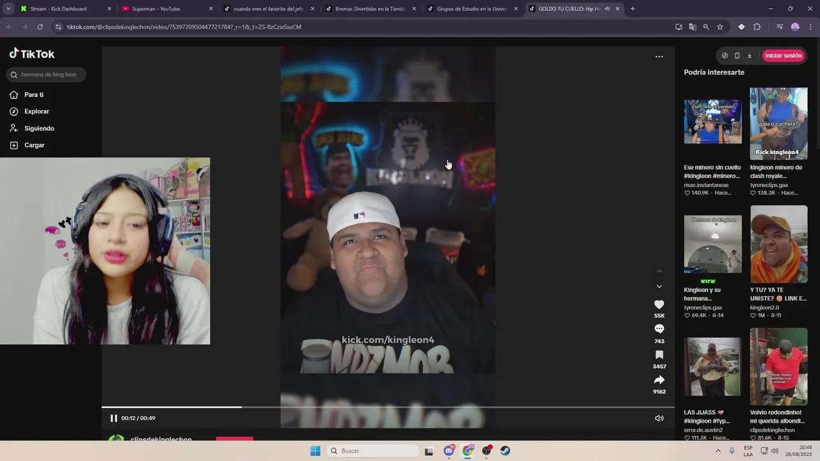The image size is (820, 461).
Task: Seek on the video progress bar
Action: point(388,407)
